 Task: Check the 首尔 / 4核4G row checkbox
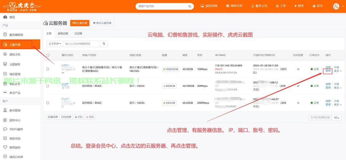pyautogui.click(x=48, y=86)
